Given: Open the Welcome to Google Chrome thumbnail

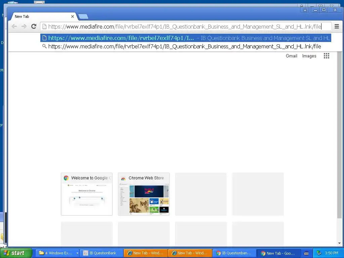Looking at the screenshot, I should click(87, 194).
